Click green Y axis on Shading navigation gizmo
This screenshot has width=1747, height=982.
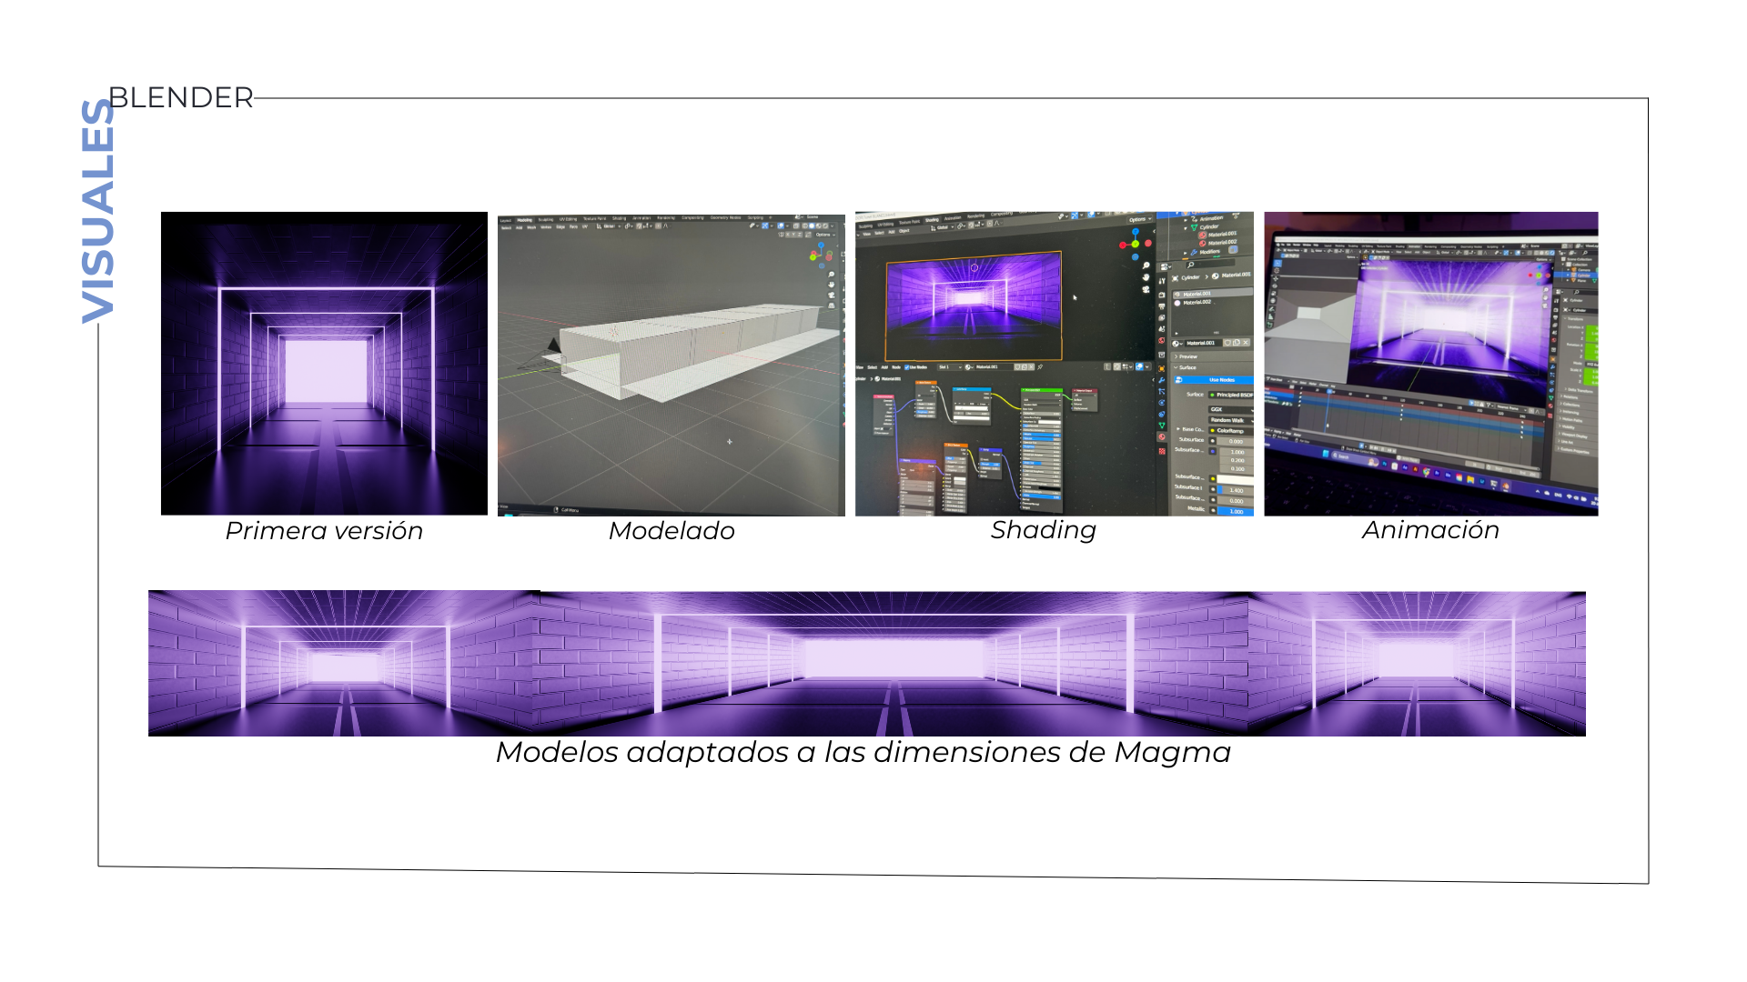(1136, 245)
